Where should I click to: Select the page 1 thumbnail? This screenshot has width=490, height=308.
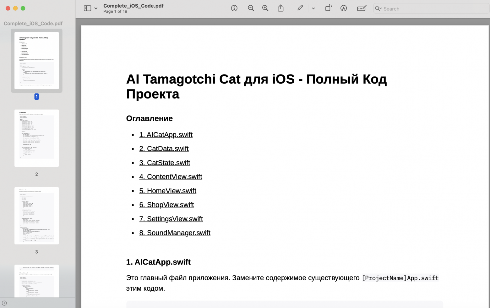tap(36, 60)
